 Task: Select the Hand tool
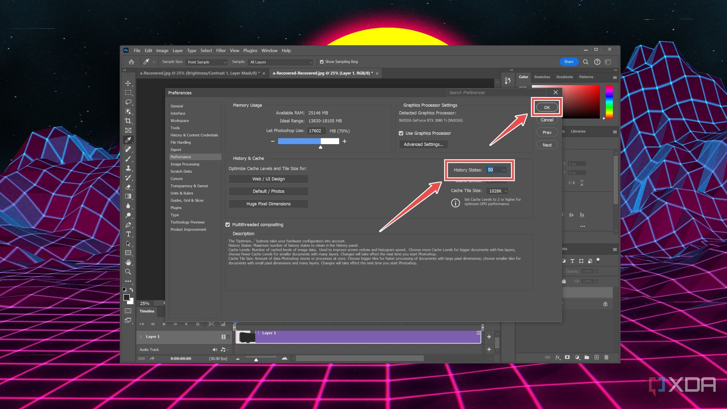click(128, 262)
